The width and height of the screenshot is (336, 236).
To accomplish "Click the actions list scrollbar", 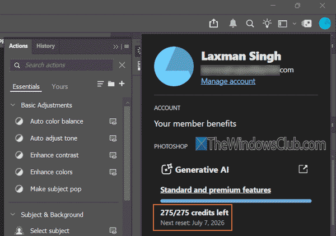I will (x=127, y=154).
